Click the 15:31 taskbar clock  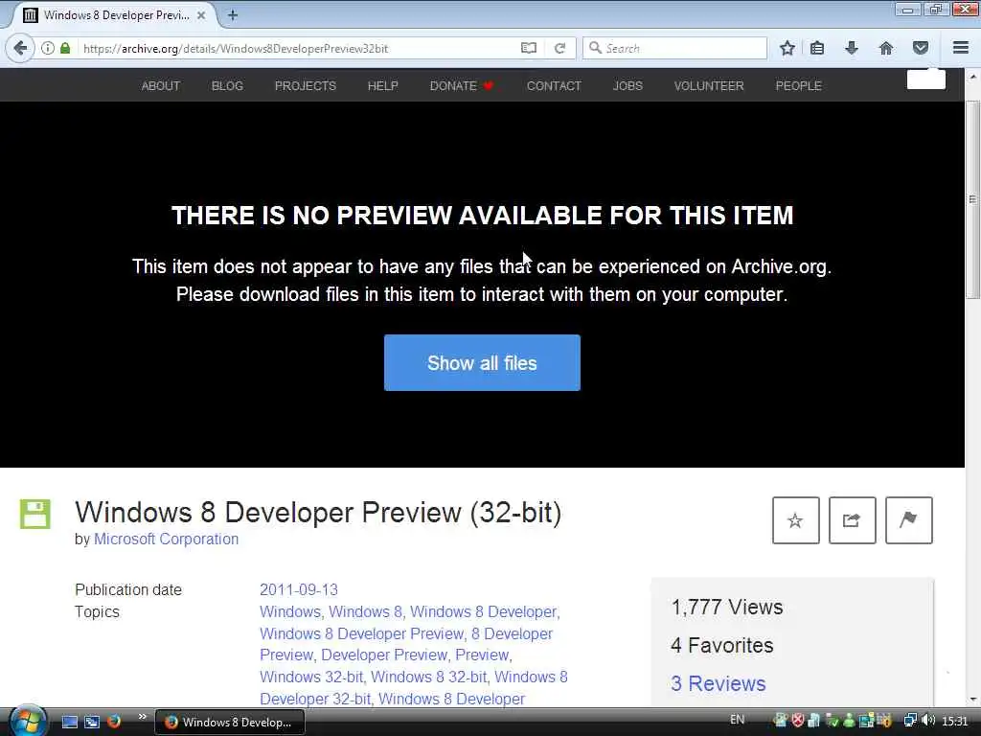pyautogui.click(x=955, y=721)
